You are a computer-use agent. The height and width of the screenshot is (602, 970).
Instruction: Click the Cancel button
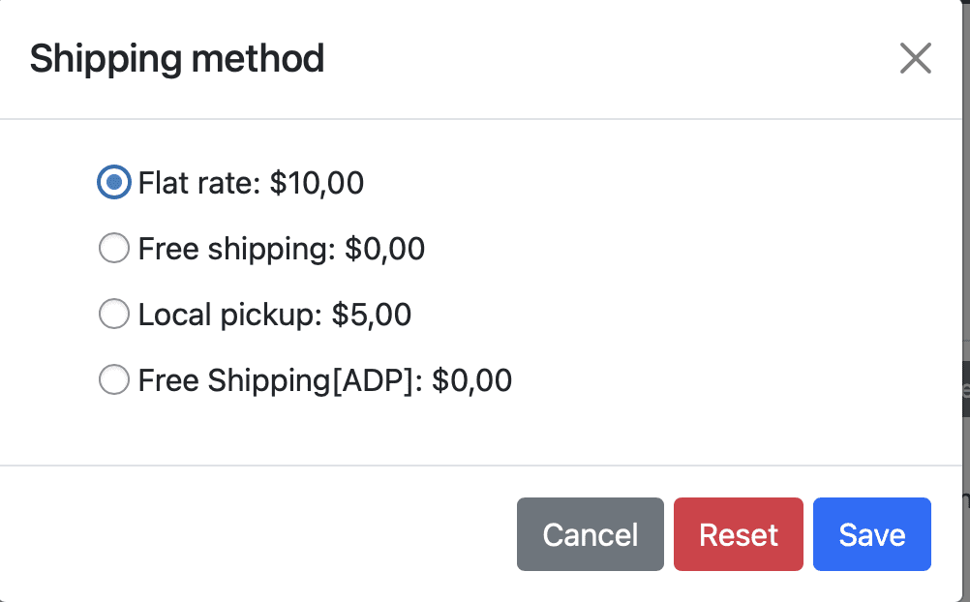click(x=590, y=534)
